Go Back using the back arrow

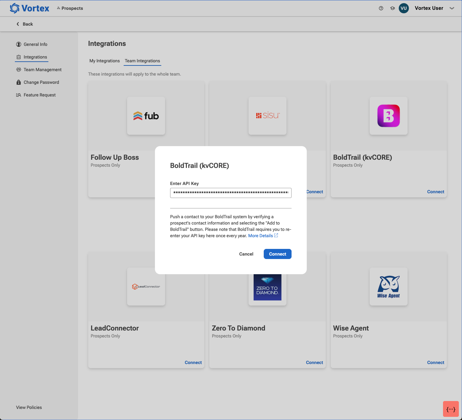[25, 24]
